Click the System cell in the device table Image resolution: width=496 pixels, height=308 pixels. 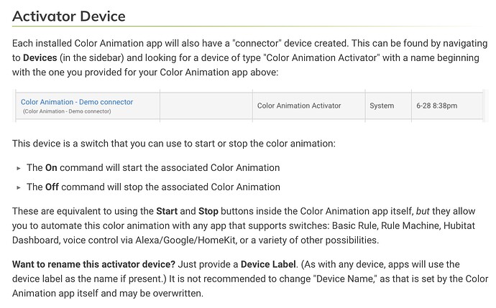pyautogui.click(x=382, y=106)
